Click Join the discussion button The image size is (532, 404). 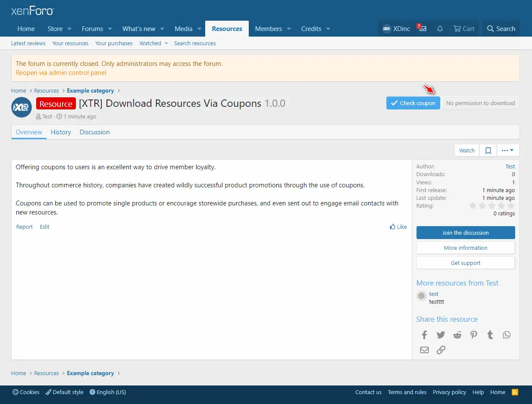(466, 233)
